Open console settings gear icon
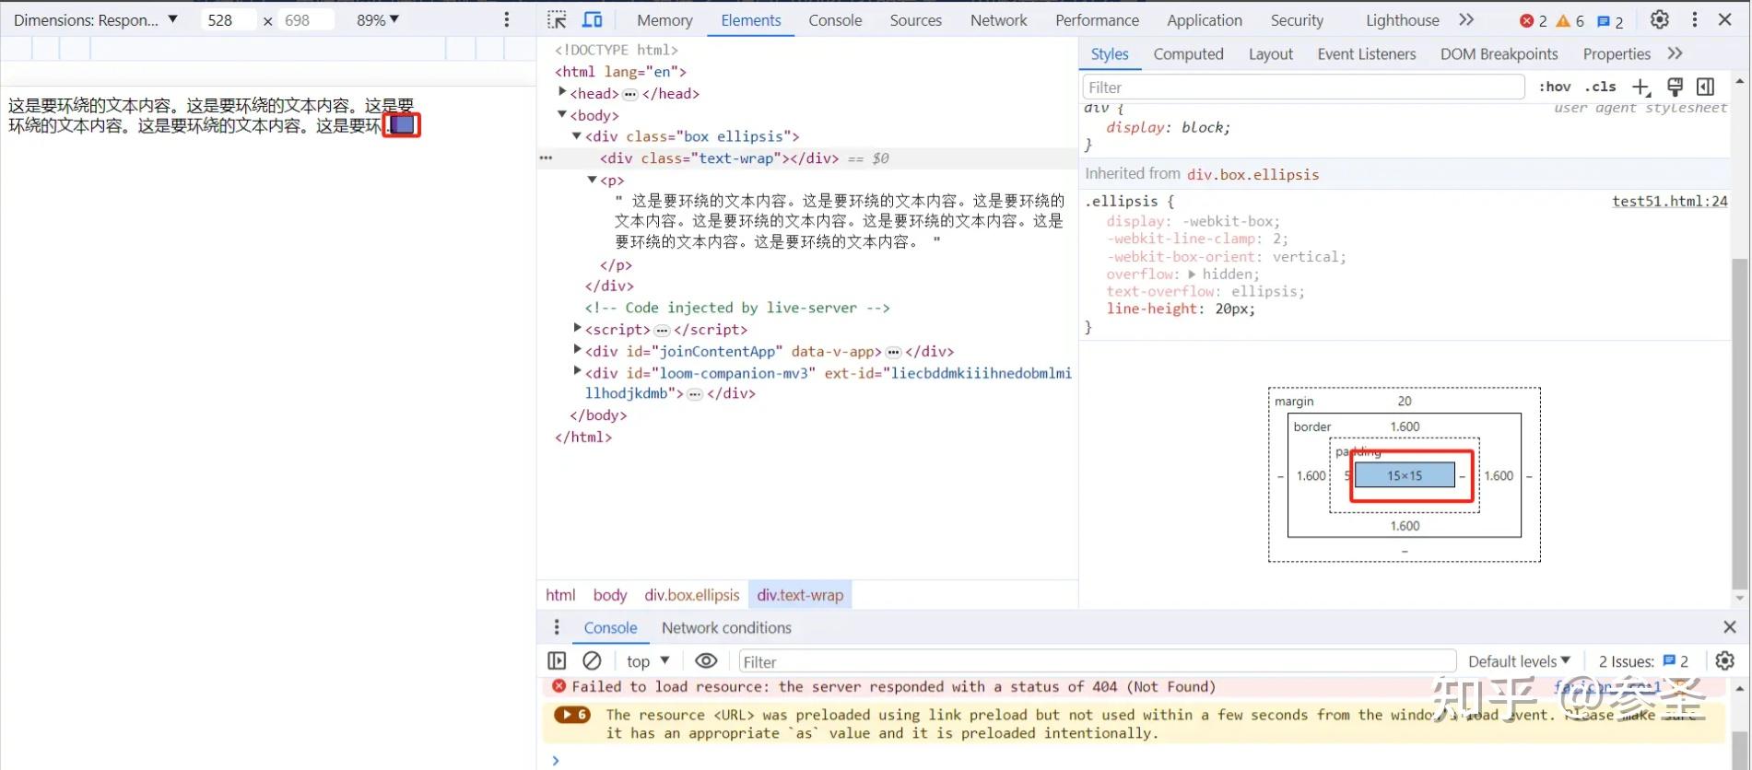The height and width of the screenshot is (770, 1752). click(x=1725, y=660)
